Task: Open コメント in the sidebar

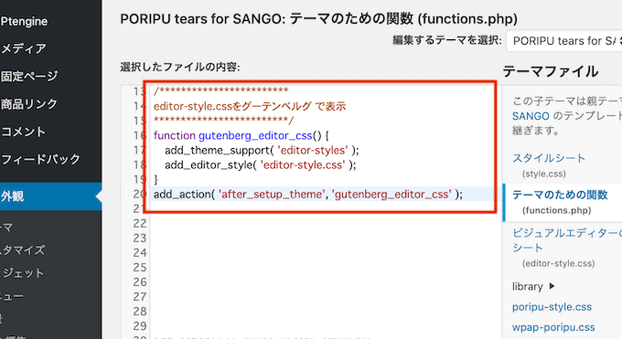Action: pyautogui.click(x=24, y=132)
